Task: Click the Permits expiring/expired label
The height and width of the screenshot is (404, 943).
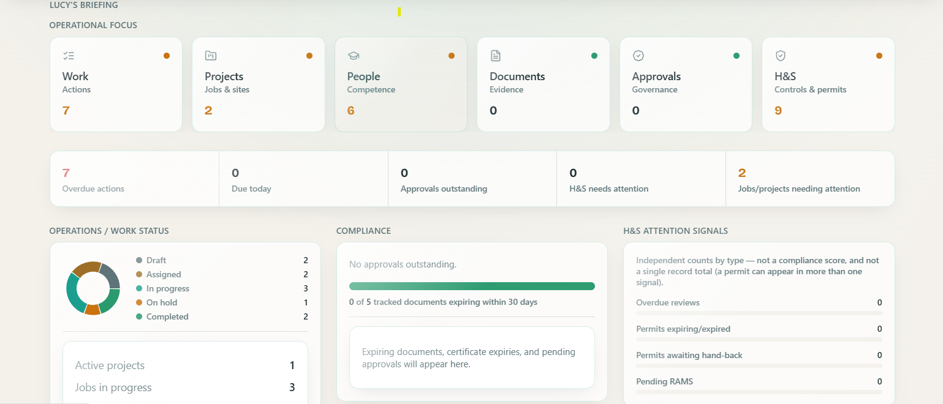Action: click(x=683, y=329)
